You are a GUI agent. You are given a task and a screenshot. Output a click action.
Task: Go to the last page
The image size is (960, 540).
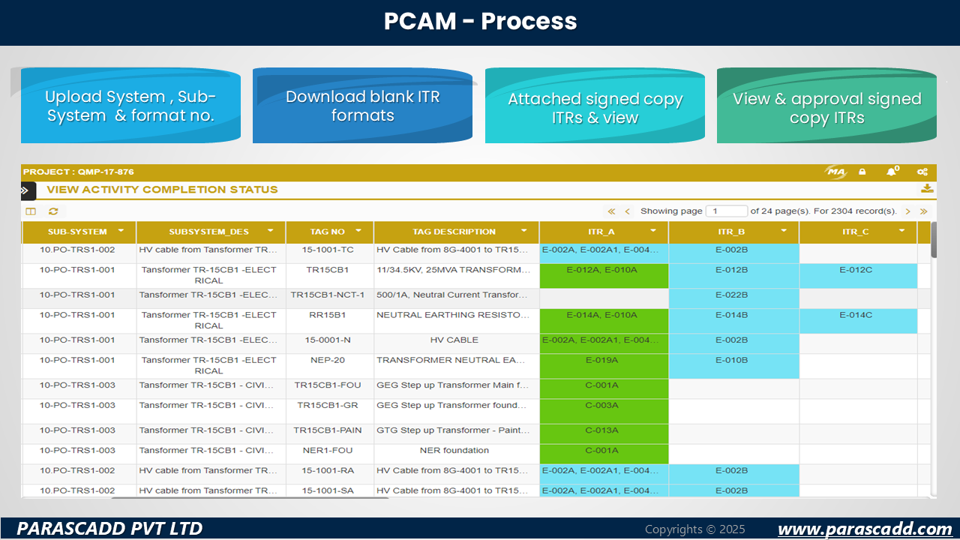(x=923, y=211)
